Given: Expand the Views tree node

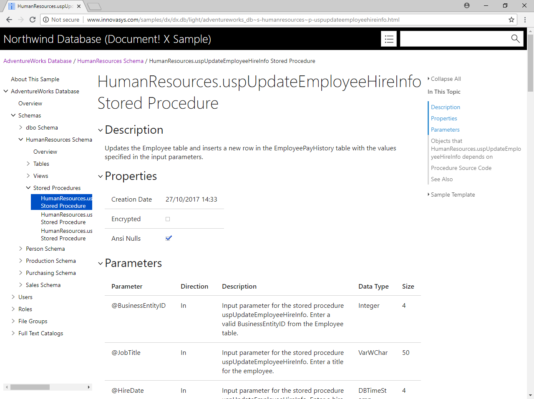Looking at the screenshot, I should [x=28, y=176].
